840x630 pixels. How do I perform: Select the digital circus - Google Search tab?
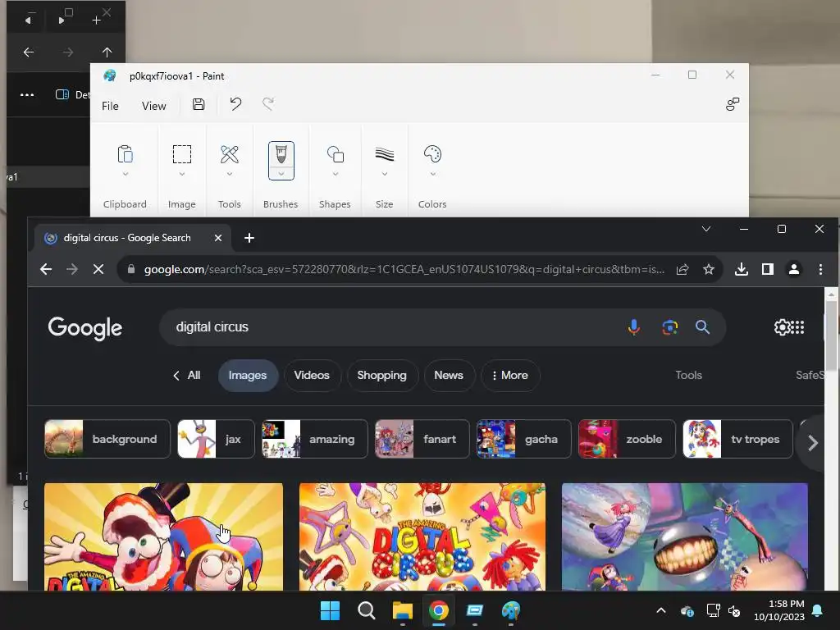134,238
